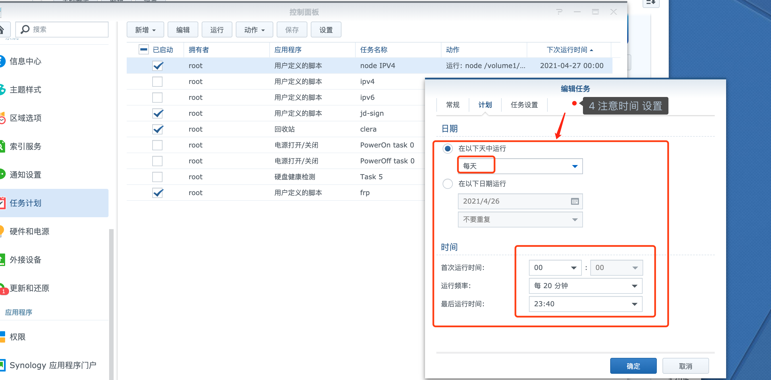The height and width of the screenshot is (380, 771).
Task: Click the search magnifier icon
Action: pyautogui.click(x=25, y=29)
